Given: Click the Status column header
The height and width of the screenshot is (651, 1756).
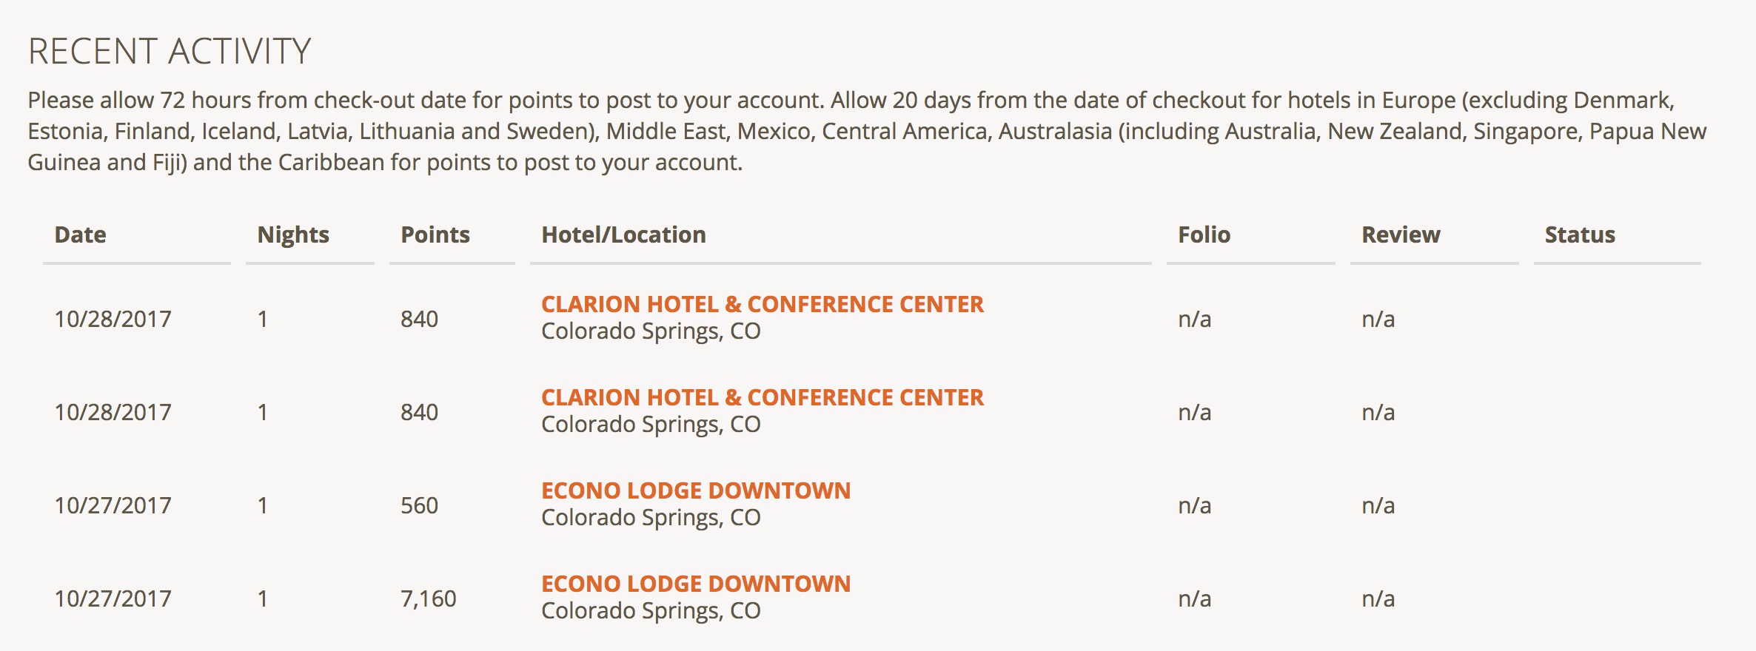Looking at the screenshot, I should [x=1580, y=235].
